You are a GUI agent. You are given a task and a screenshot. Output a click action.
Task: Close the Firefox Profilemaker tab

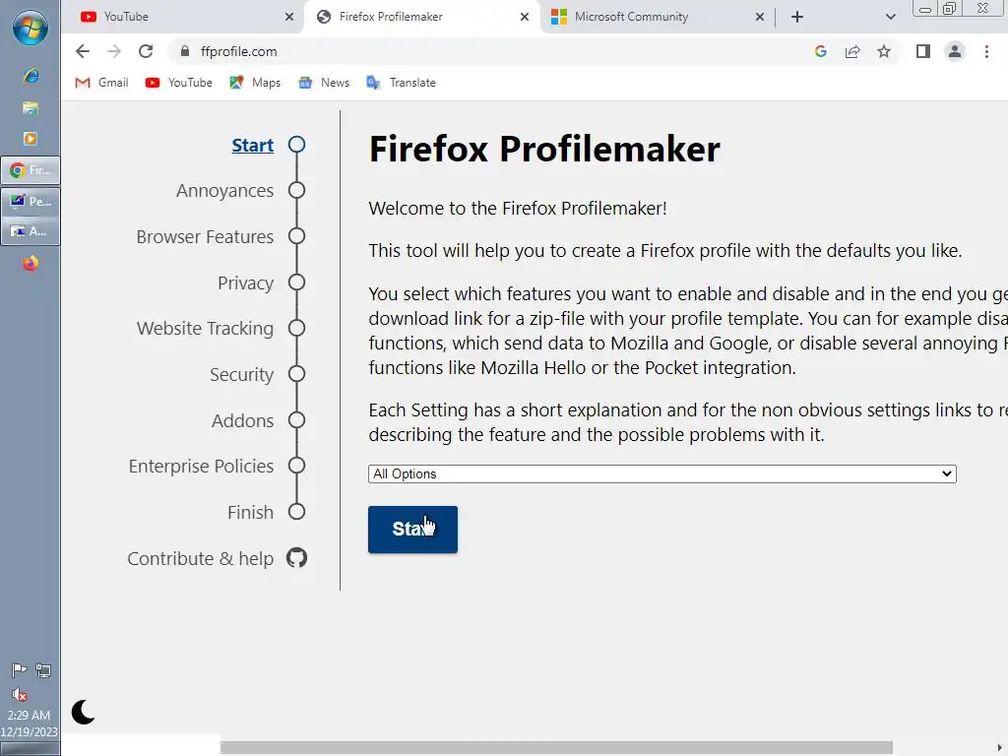coord(525,17)
